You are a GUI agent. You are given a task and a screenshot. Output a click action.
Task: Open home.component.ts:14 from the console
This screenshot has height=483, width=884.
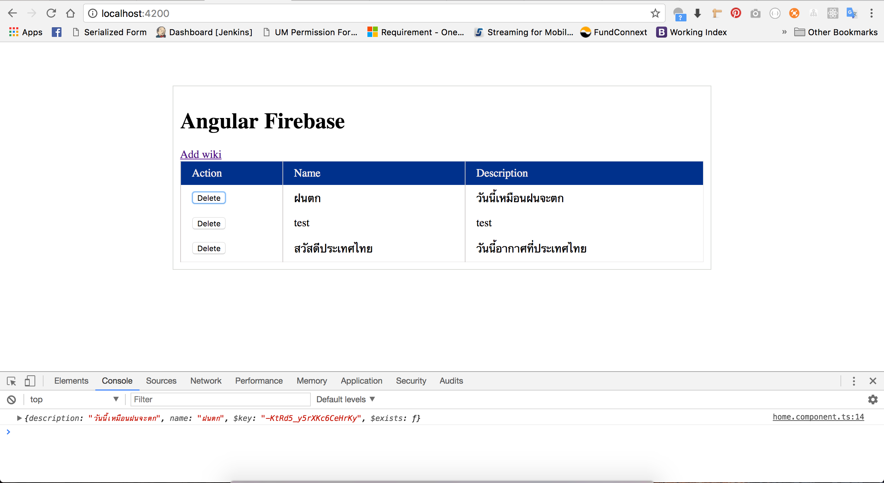pyautogui.click(x=818, y=416)
